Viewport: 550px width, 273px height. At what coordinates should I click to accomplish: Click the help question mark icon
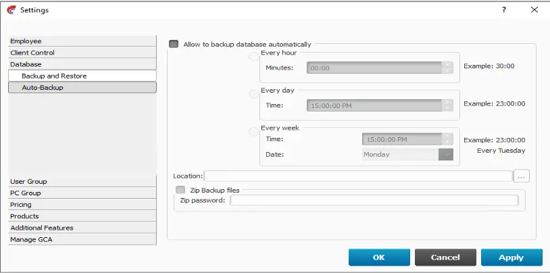pyautogui.click(x=503, y=10)
